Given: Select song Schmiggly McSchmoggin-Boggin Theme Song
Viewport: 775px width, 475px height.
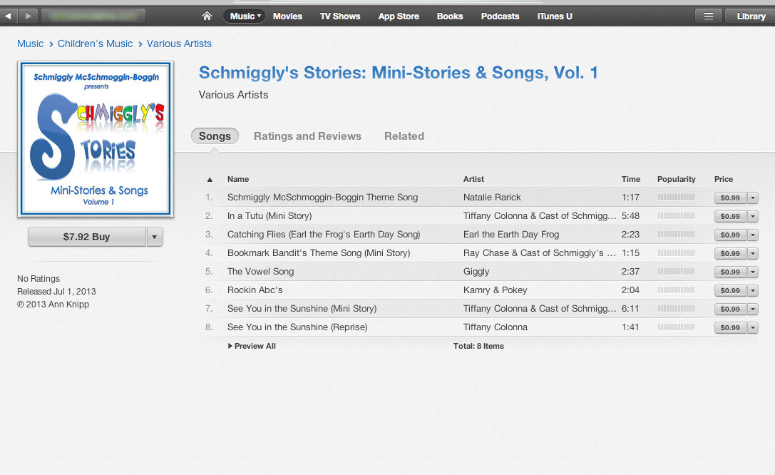Looking at the screenshot, I should coord(323,198).
